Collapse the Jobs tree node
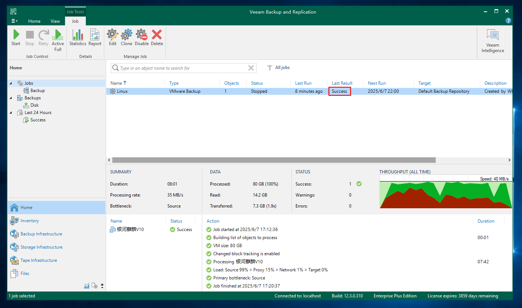Viewport: 522px width, 308px height. [11, 83]
